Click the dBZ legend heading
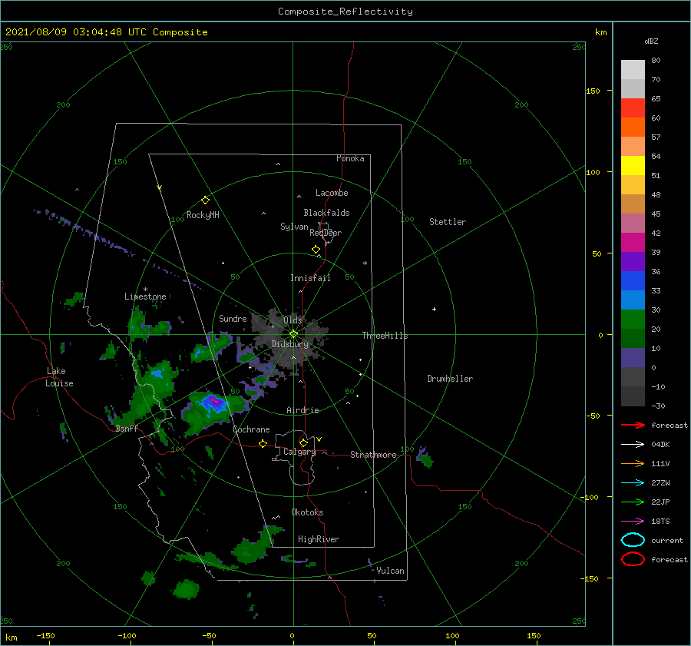The height and width of the screenshot is (646, 691). point(651,41)
